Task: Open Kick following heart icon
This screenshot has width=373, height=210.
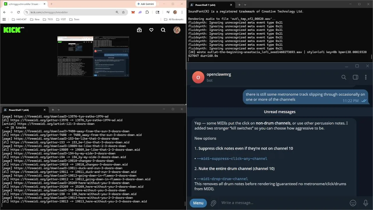Action: (151, 30)
